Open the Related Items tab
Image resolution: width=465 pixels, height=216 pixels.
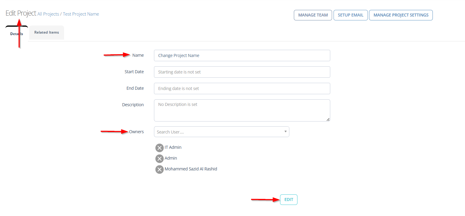pyautogui.click(x=47, y=32)
